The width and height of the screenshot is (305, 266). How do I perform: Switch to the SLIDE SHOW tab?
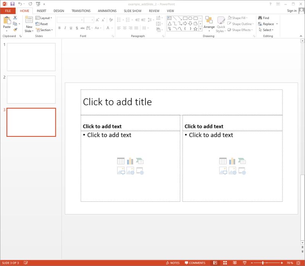[x=133, y=11]
